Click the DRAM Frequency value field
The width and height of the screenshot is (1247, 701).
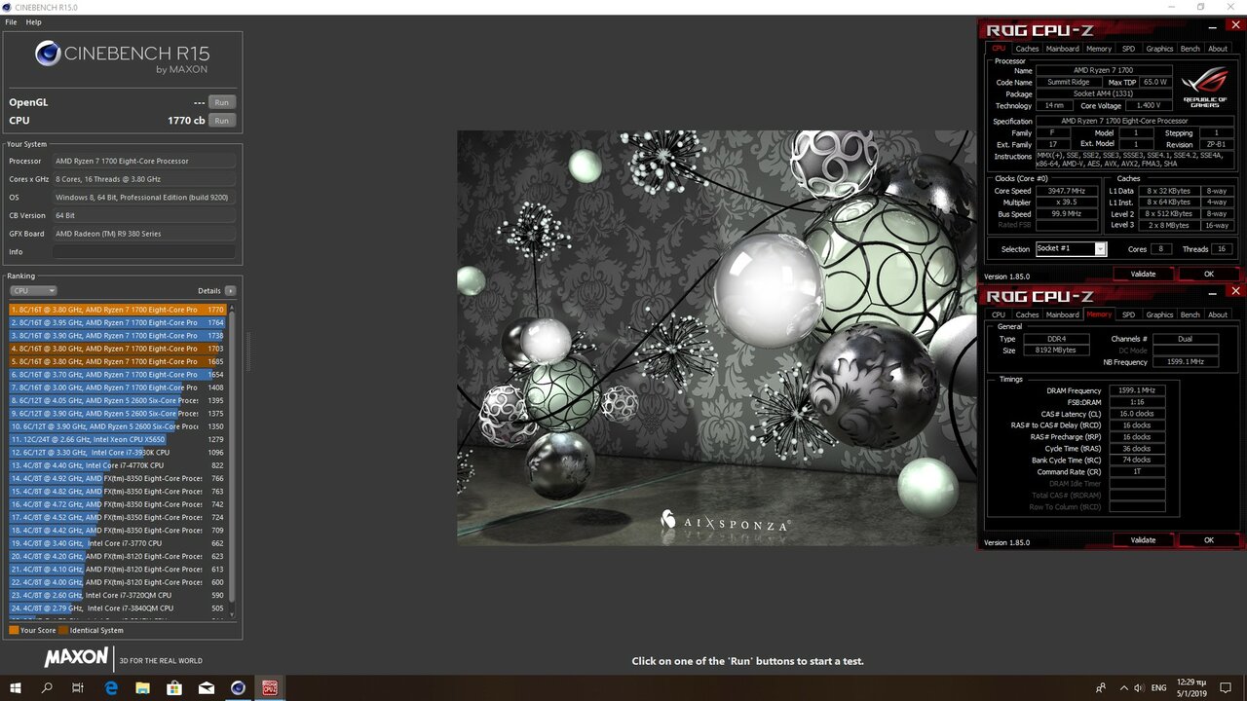coord(1136,390)
